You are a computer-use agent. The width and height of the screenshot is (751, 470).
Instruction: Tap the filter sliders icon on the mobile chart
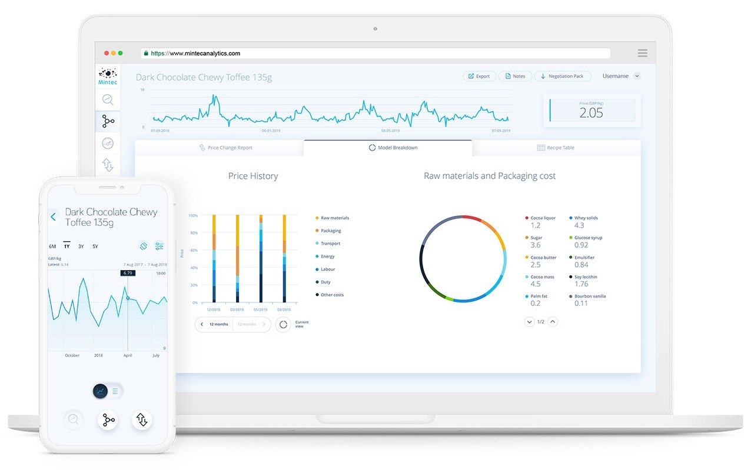(159, 246)
